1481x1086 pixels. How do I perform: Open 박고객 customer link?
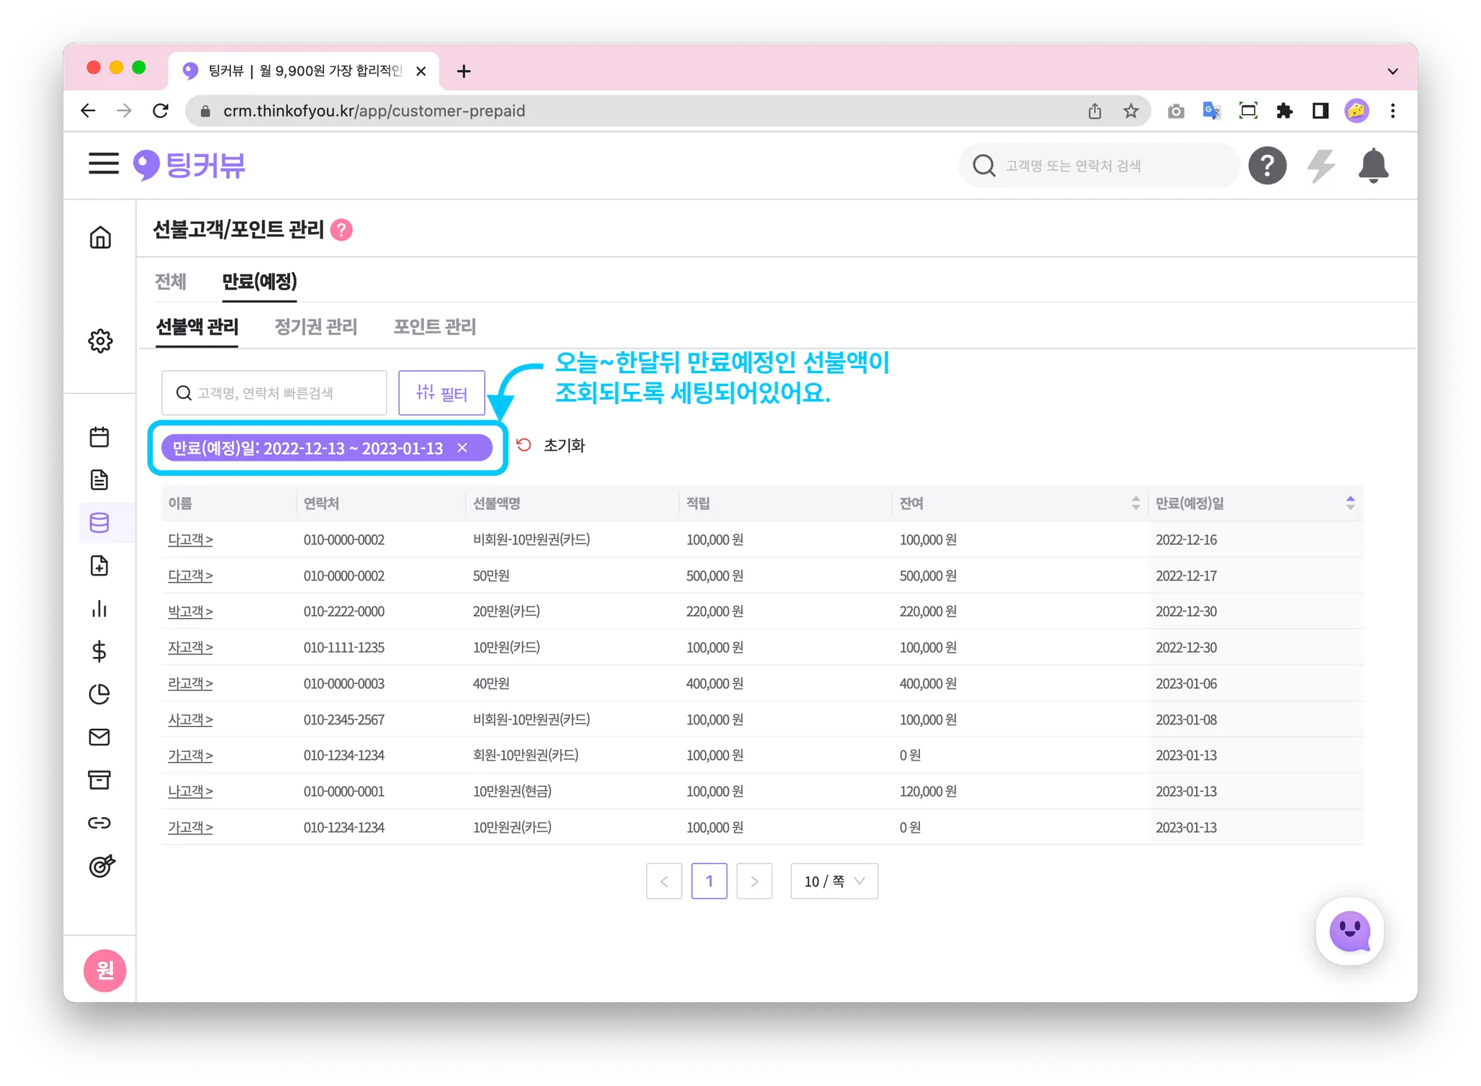190,612
